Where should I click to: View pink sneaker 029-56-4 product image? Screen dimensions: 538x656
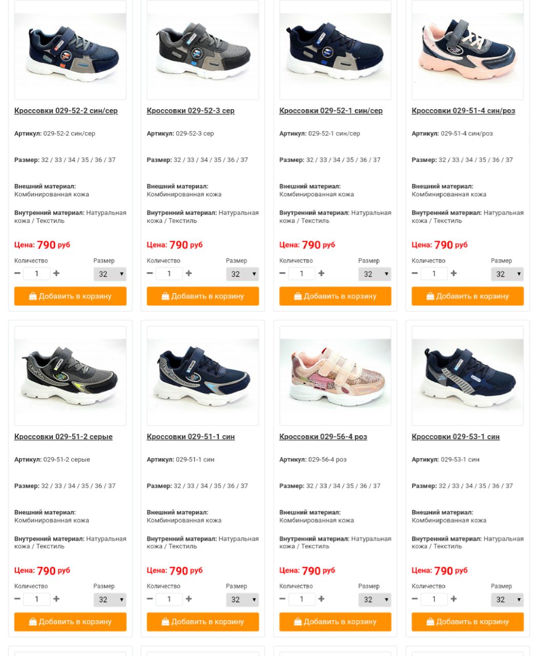335,376
